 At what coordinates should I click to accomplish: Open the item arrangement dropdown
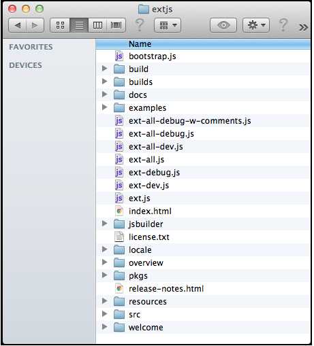[168, 25]
